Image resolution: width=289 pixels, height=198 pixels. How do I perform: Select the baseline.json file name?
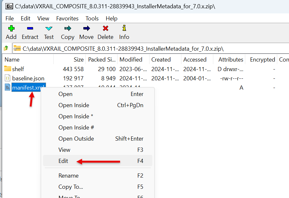[28, 78]
